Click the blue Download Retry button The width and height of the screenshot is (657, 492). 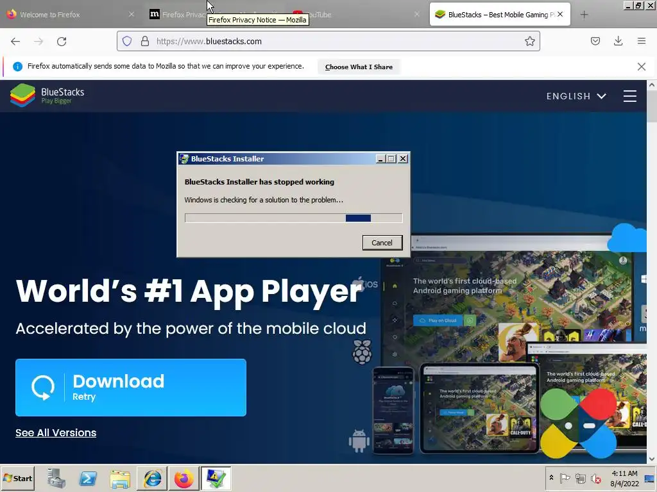click(x=131, y=388)
